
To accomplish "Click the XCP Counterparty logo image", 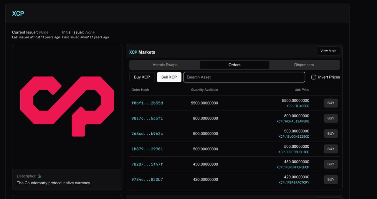I will pyautogui.click(x=67, y=106).
